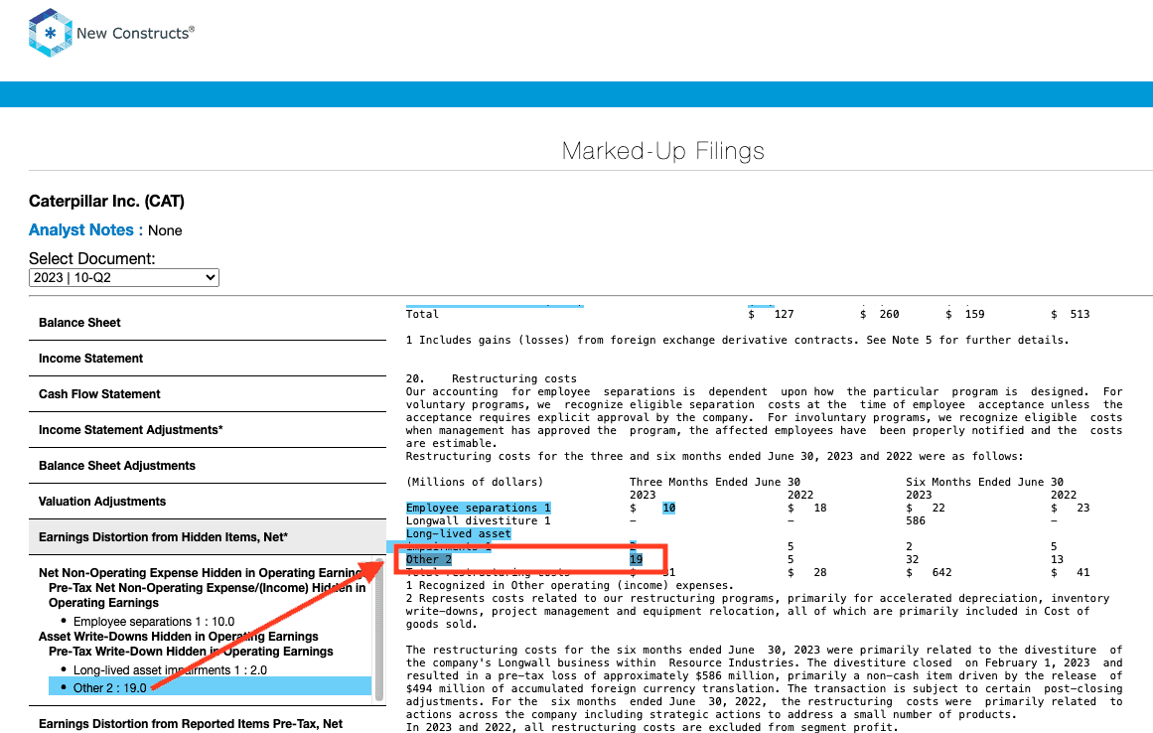1153x733 pixels.
Task: Click highlighted 'Other 2' row label in filing
Action: [x=429, y=559]
